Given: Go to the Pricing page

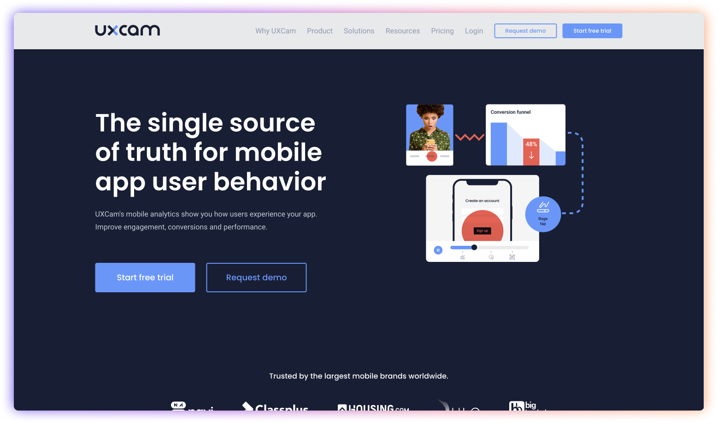Looking at the screenshot, I should pyautogui.click(x=442, y=31).
